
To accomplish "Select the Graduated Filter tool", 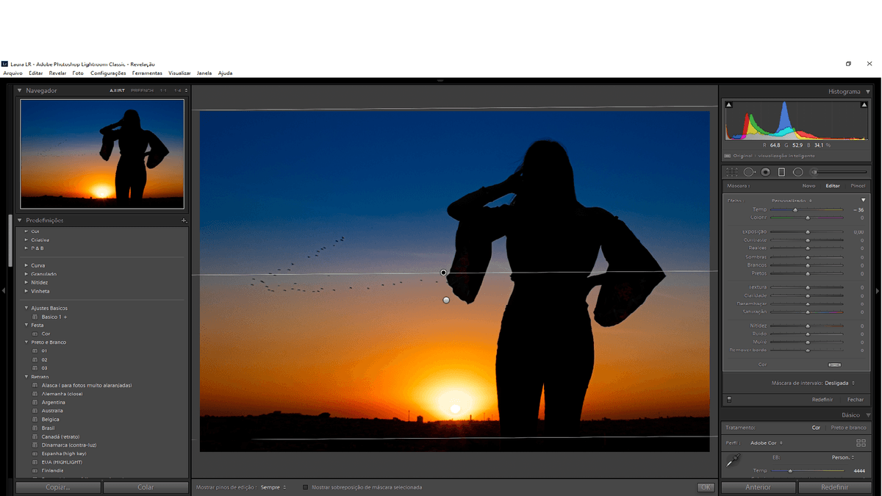I will tap(781, 172).
